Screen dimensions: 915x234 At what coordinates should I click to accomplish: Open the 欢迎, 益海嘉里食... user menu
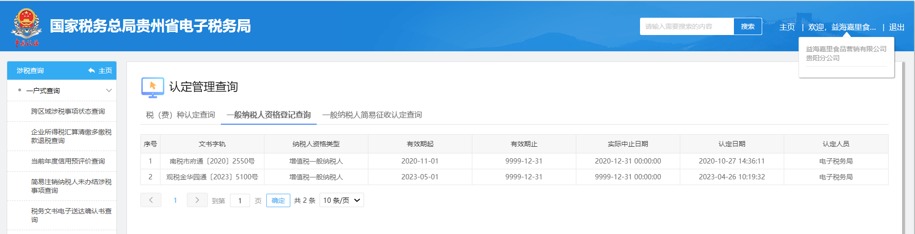point(842,27)
